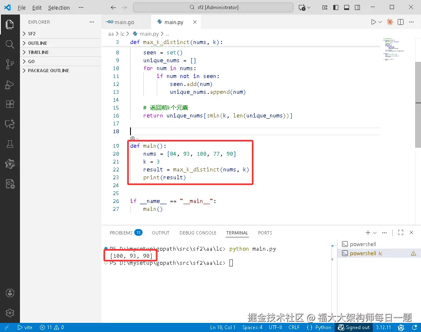The height and width of the screenshot is (332, 421).
Task: Open the Source Control view
Action: coord(10,64)
